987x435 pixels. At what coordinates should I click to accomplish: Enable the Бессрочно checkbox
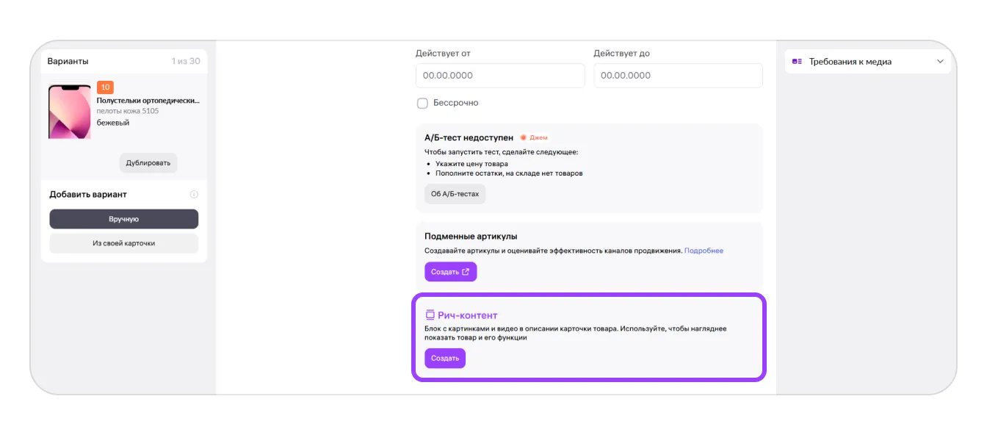click(422, 104)
